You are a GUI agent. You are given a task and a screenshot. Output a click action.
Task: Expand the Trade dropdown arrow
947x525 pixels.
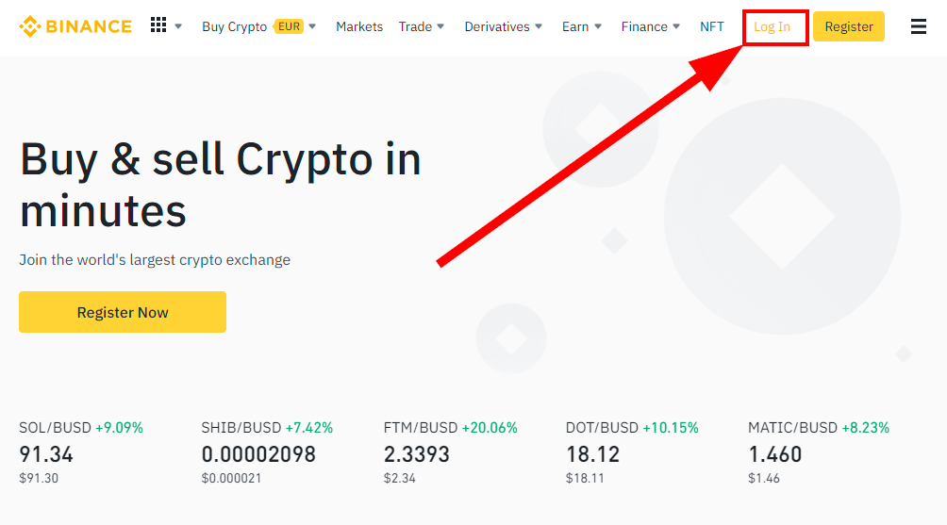(x=440, y=26)
